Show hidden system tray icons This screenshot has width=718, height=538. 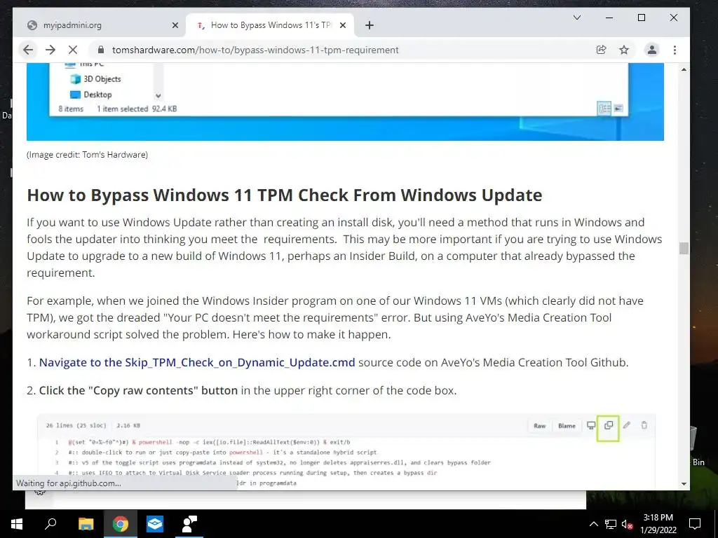pyautogui.click(x=593, y=524)
